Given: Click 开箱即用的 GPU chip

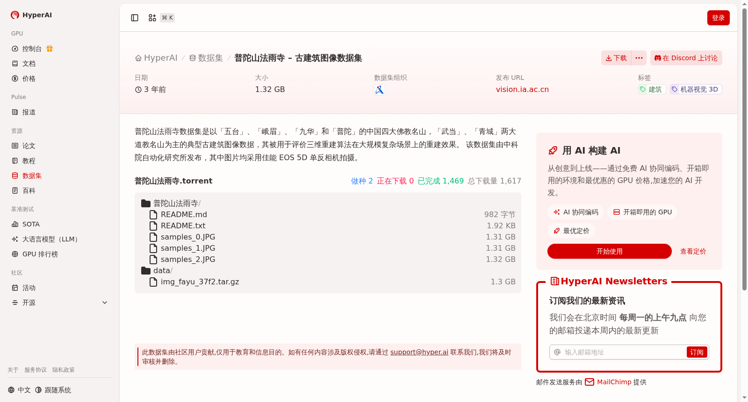Looking at the screenshot, I should coord(642,212).
